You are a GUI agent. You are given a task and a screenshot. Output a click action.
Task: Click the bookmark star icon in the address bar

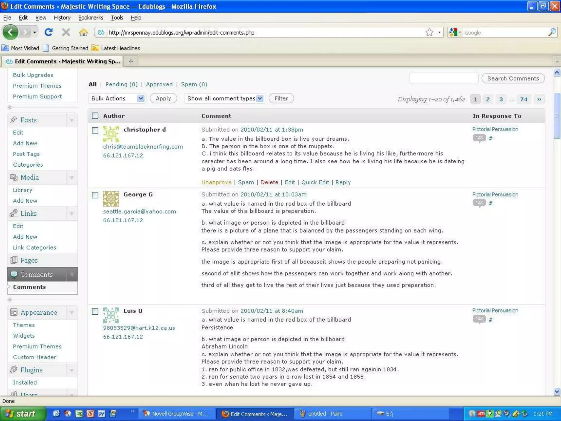point(429,32)
